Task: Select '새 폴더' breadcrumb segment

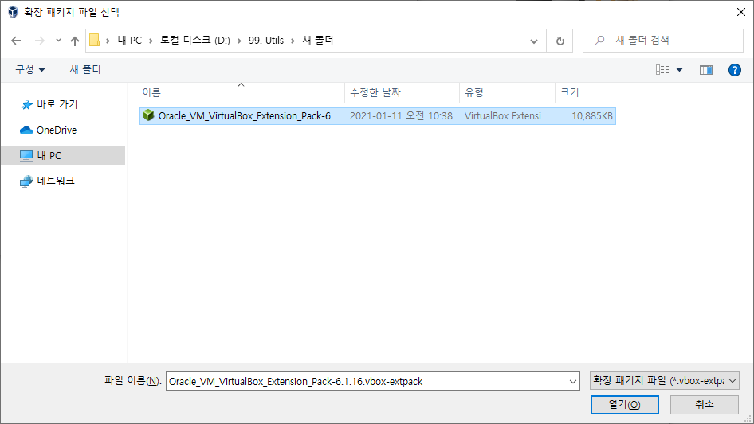Action: click(x=318, y=41)
